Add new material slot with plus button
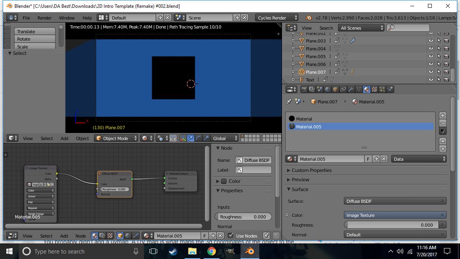The width and height of the screenshot is (460, 259). [x=443, y=115]
